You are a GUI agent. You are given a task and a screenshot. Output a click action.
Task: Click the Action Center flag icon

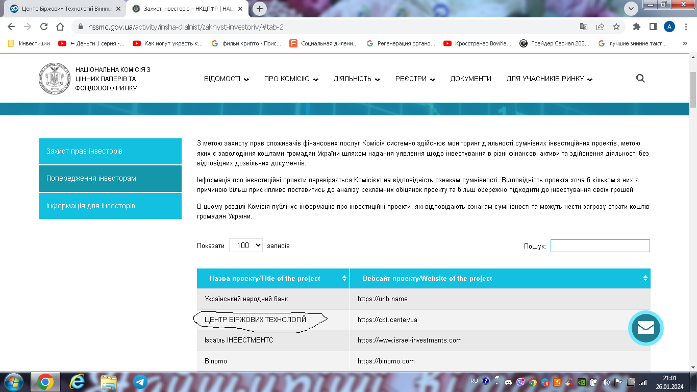618,382
